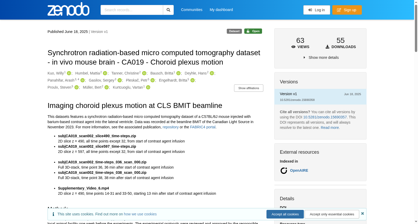
Task: Open Petr Pleskač's ORCID icon
Action: click(153, 81)
